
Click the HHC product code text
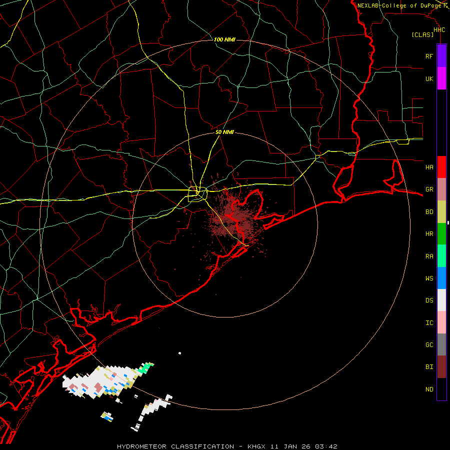point(439,30)
